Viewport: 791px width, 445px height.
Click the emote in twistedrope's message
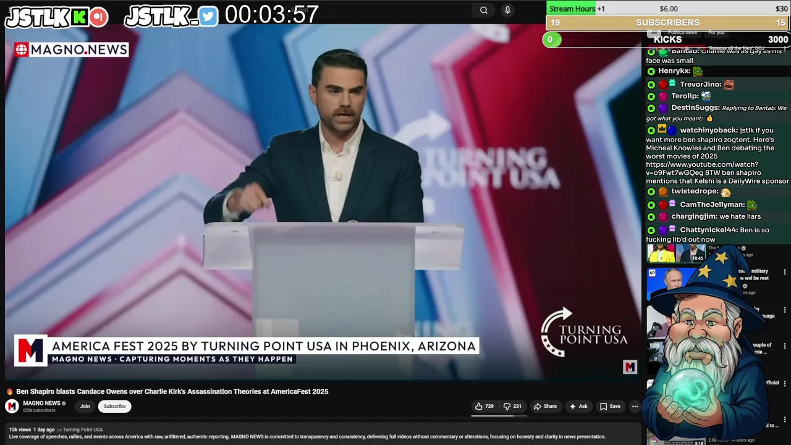(x=725, y=192)
